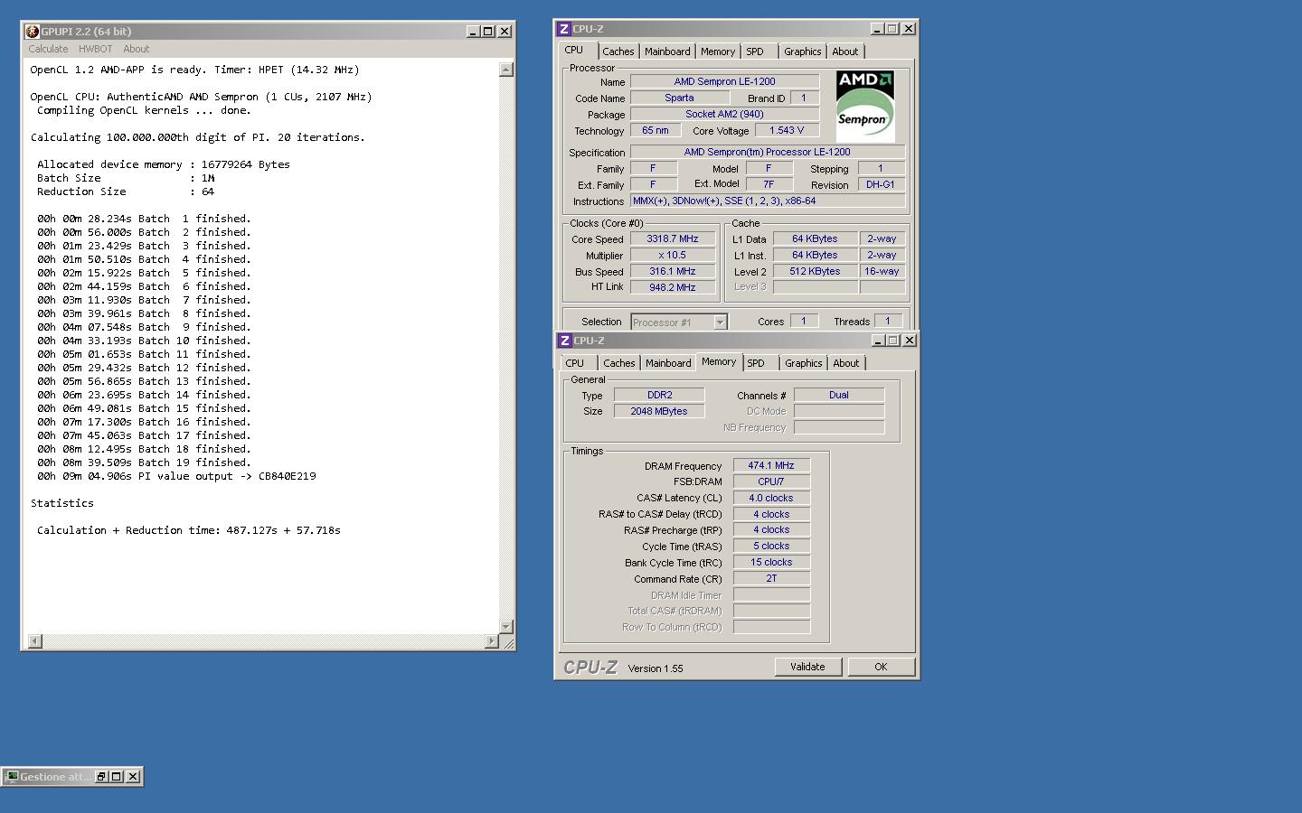Screen dimensions: 1302x813
Task: Click the CAS# Latency 4.0 clocks field
Action: pos(771,499)
